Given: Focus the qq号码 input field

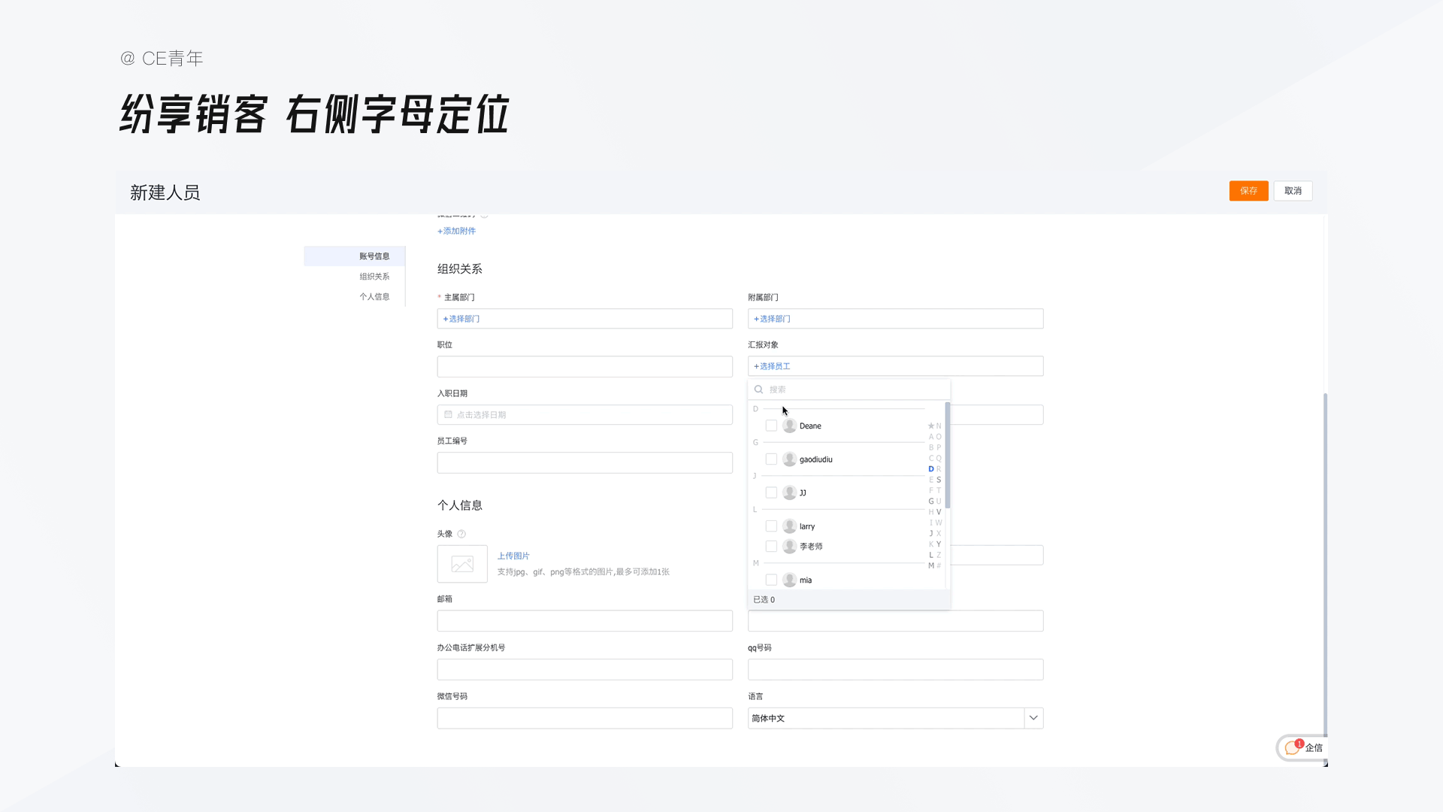Looking at the screenshot, I should [x=895, y=670].
